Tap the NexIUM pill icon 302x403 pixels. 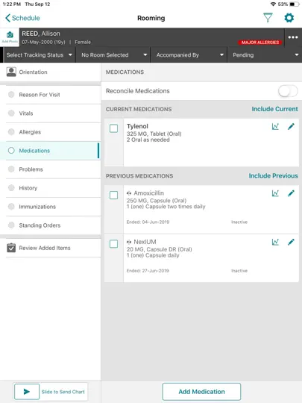click(129, 242)
